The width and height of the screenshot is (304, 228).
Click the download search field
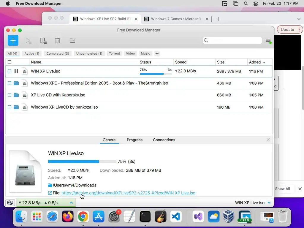click(232, 40)
